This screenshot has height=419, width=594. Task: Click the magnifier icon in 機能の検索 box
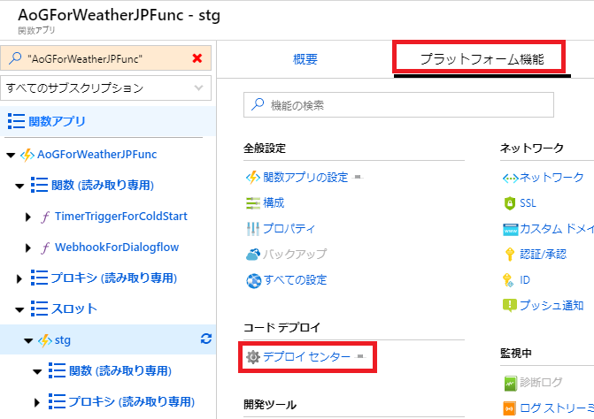coord(258,104)
